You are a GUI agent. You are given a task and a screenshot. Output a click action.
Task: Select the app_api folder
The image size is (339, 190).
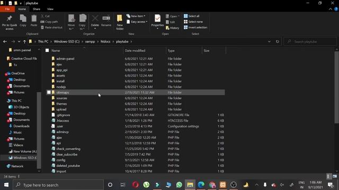pos(62,70)
